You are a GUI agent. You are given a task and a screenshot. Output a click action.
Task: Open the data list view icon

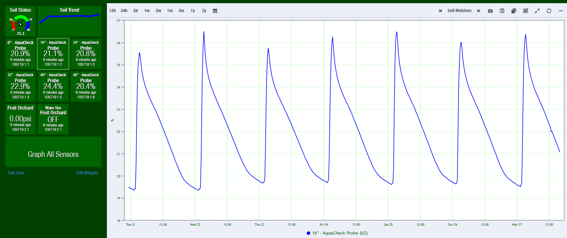(x=502, y=11)
